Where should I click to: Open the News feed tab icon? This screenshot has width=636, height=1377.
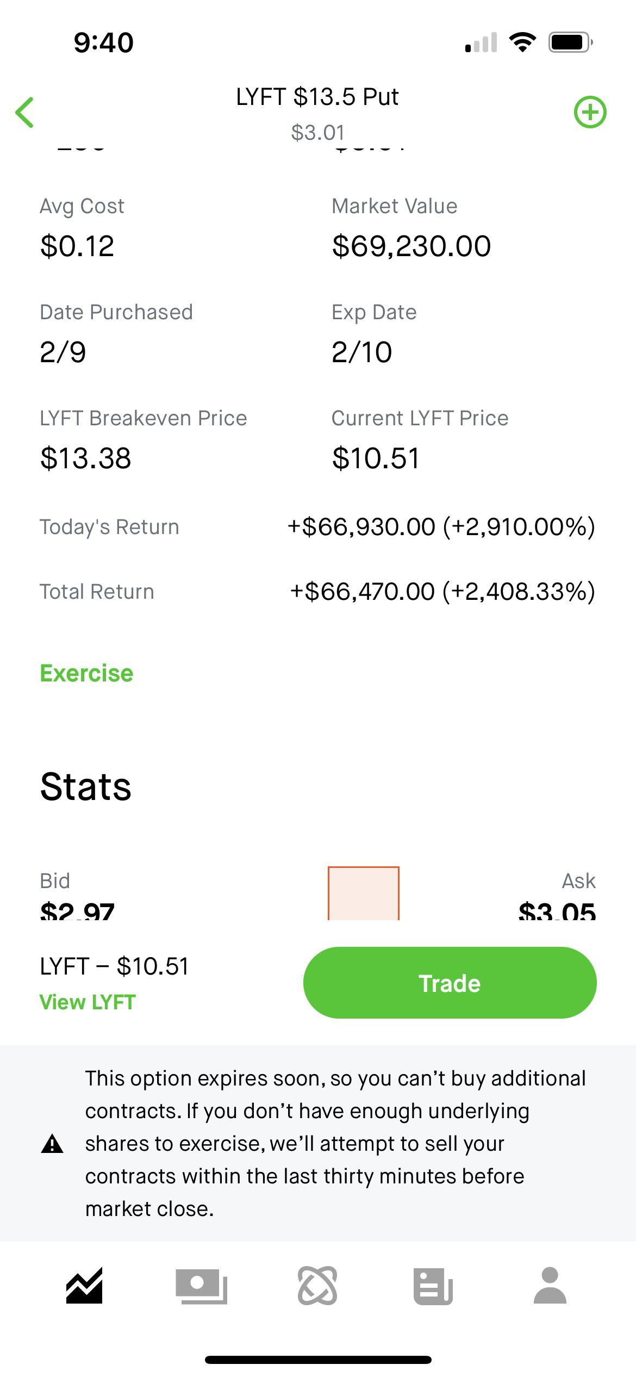tap(433, 1286)
